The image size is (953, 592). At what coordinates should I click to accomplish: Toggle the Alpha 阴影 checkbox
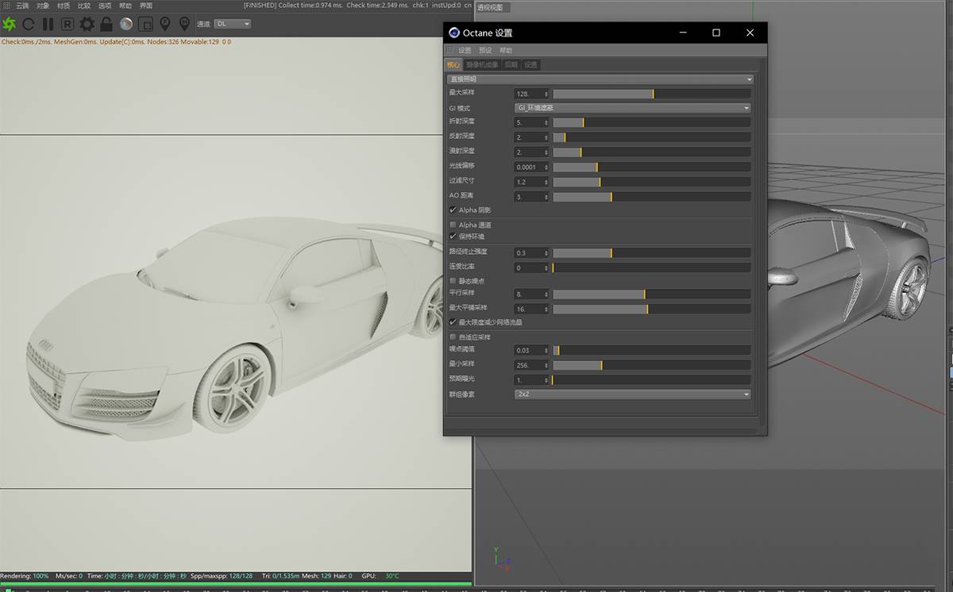[x=453, y=210]
